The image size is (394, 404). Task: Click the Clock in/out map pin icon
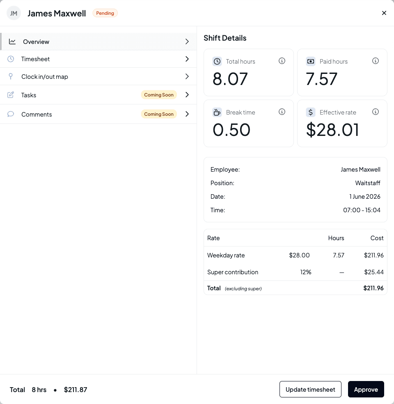pyautogui.click(x=11, y=76)
